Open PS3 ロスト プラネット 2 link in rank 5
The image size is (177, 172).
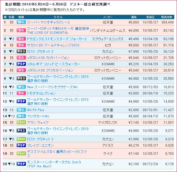tap(40, 52)
